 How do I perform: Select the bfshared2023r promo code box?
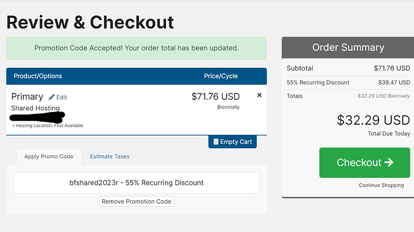point(137,183)
